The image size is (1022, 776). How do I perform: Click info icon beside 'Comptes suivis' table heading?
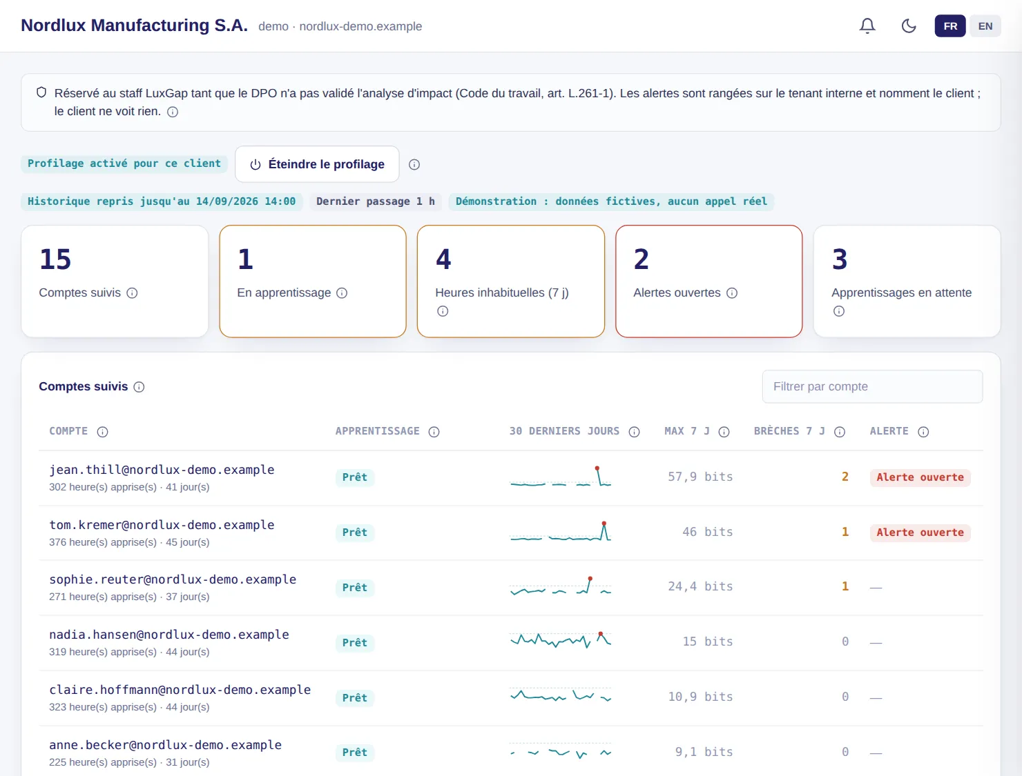click(139, 387)
